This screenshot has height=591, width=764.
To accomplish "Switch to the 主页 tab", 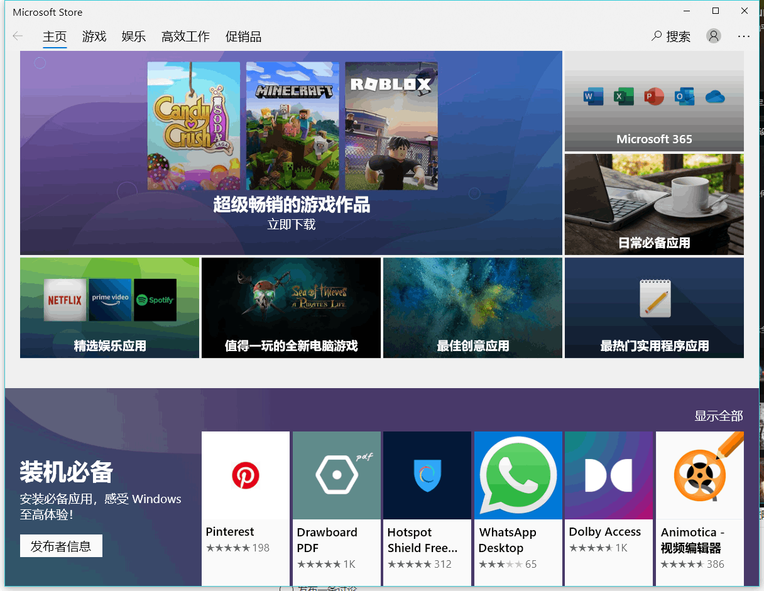I will (x=55, y=36).
